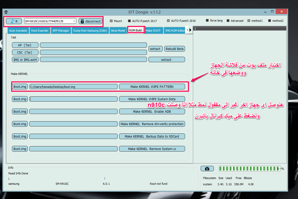Screen dimensions: 298x199
Task: Click path field in Backup Data row
Action: (x=73, y=136)
